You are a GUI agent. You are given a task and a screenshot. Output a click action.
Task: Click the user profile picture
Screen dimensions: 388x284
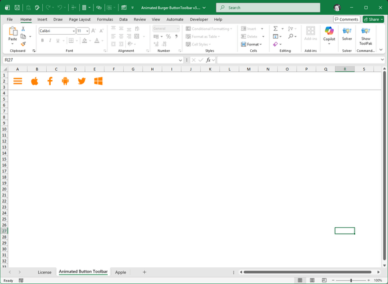coord(337,7)
